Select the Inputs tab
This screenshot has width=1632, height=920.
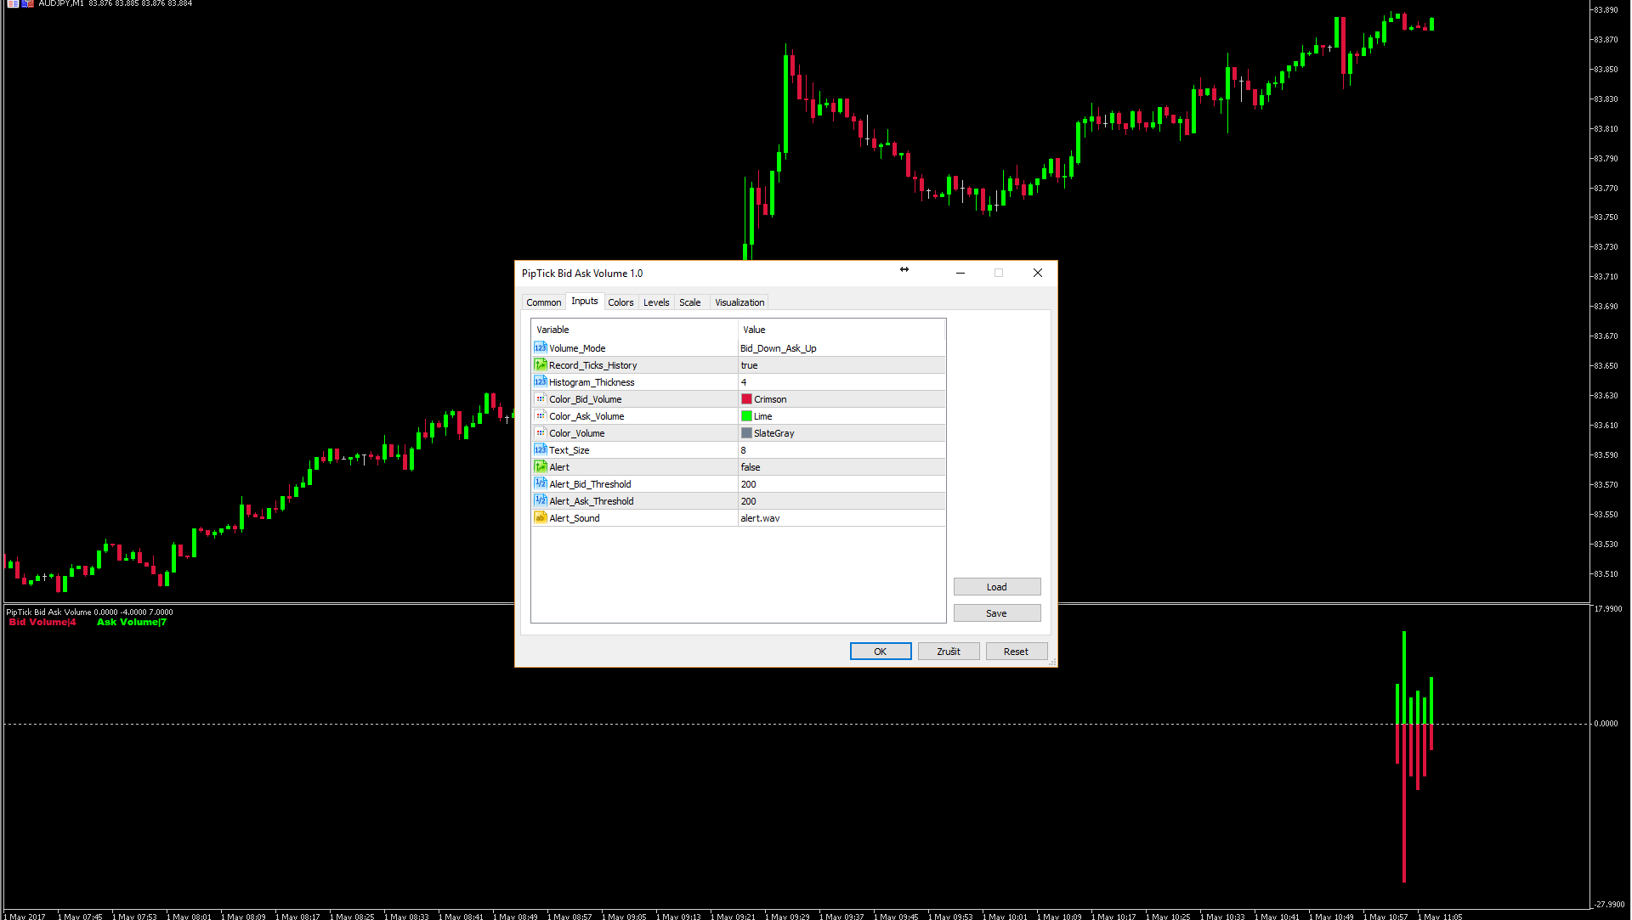click(585, 301)
